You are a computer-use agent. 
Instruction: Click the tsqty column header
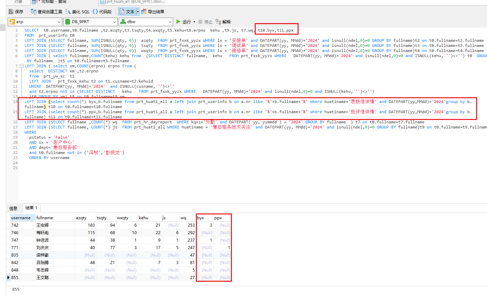(106, 218)
